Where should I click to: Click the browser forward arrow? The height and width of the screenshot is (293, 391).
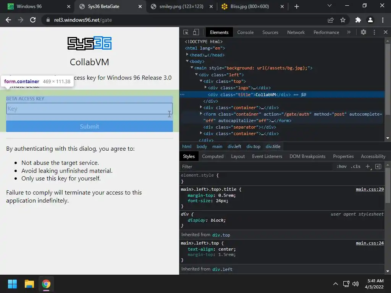(x=21, y=20)
